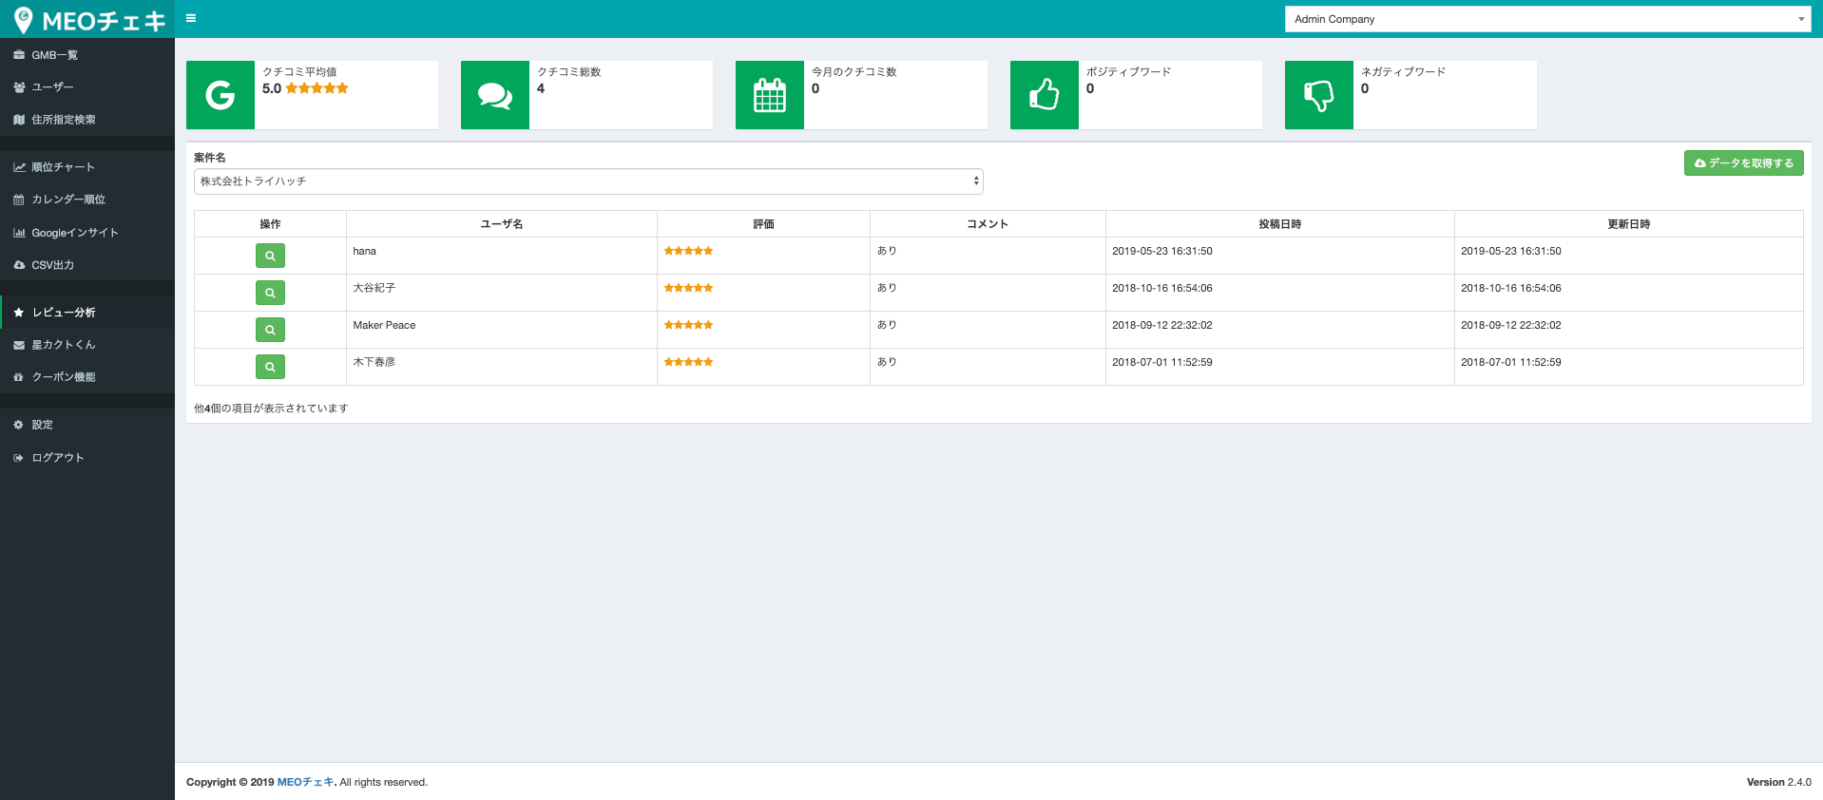Click the star rating in hana's row
1823x800 pixels.
688,251
